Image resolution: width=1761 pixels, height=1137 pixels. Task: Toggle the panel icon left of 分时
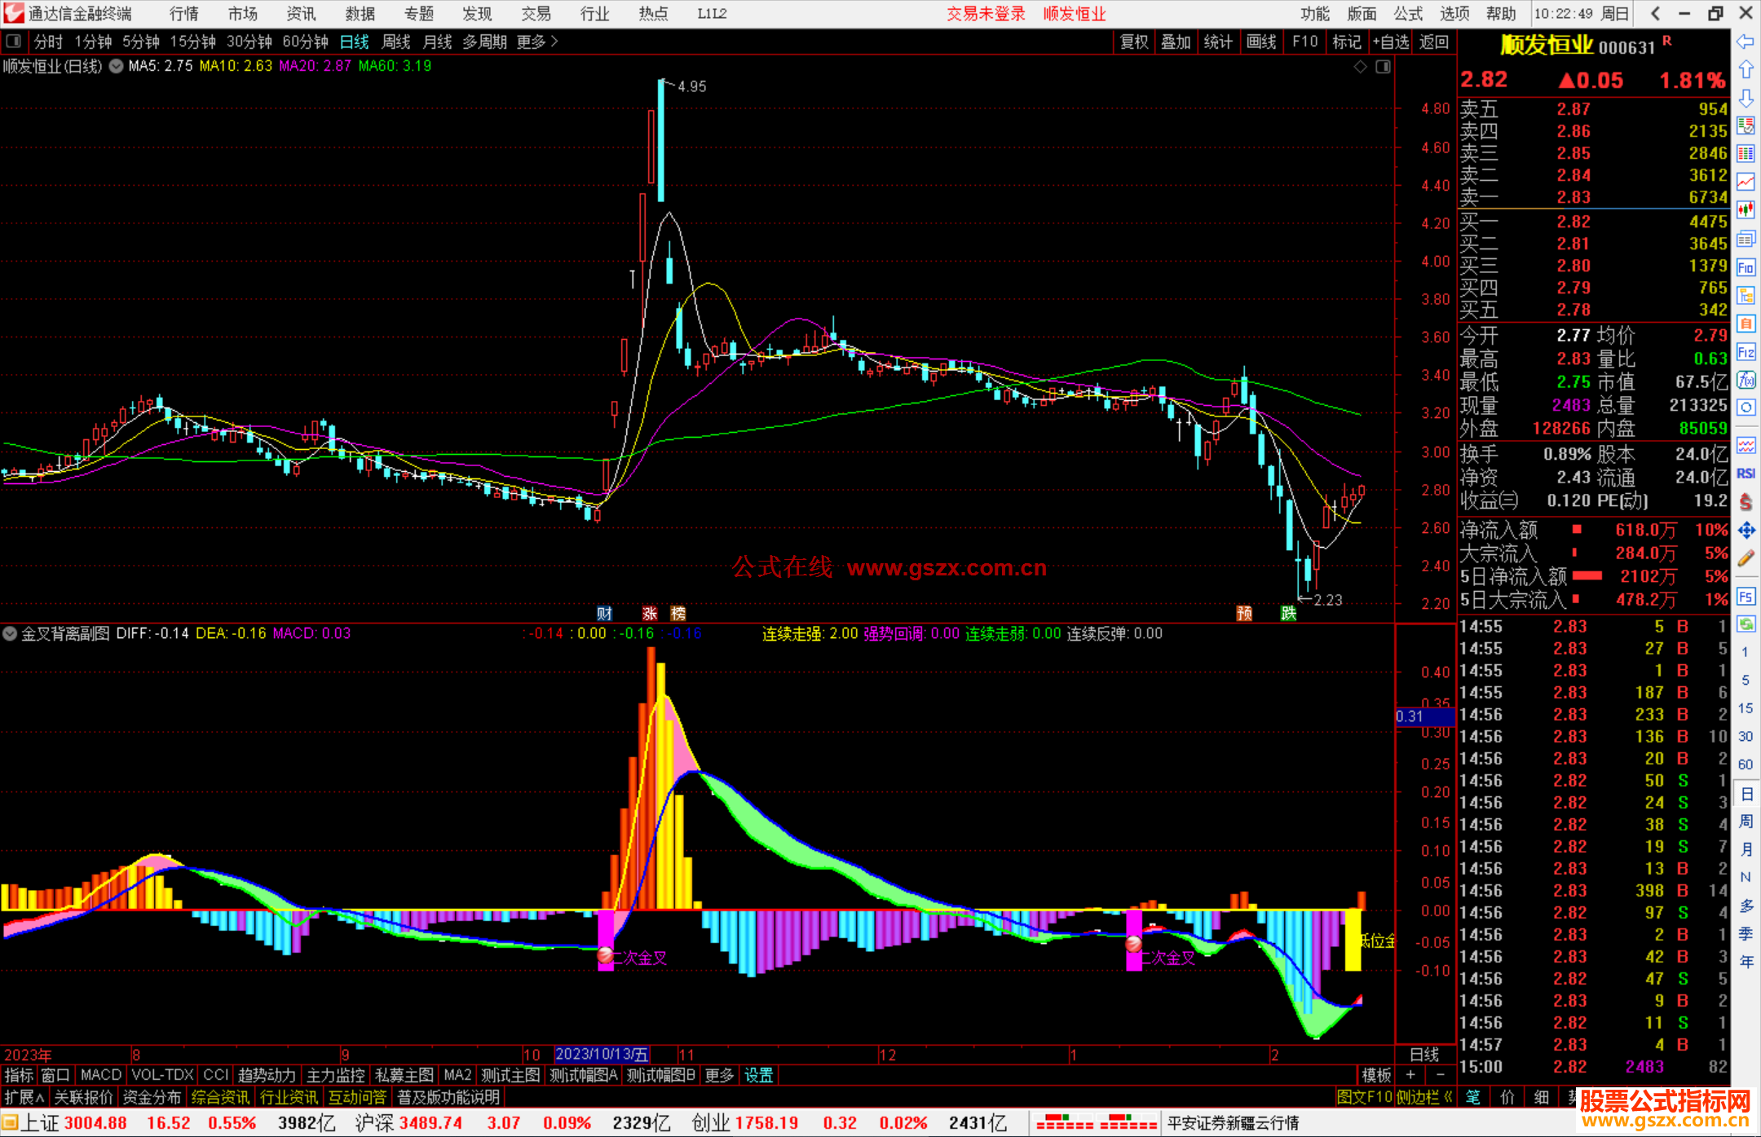(x=13, y=42)
